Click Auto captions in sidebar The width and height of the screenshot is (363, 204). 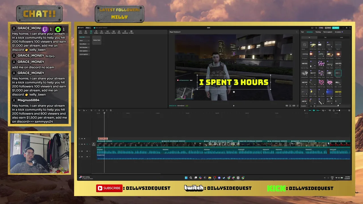click(x=84, y=51)
